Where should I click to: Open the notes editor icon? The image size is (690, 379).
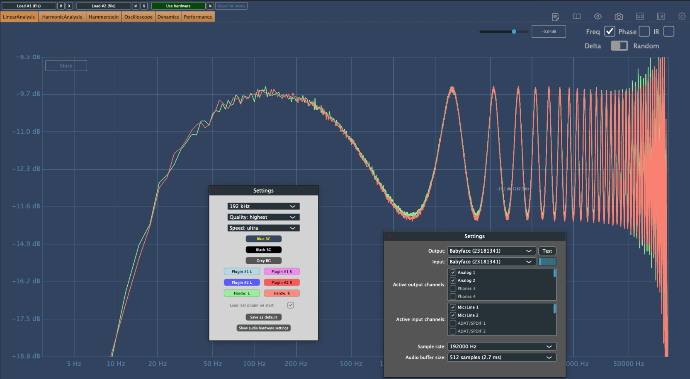click(x=555, y=17)
